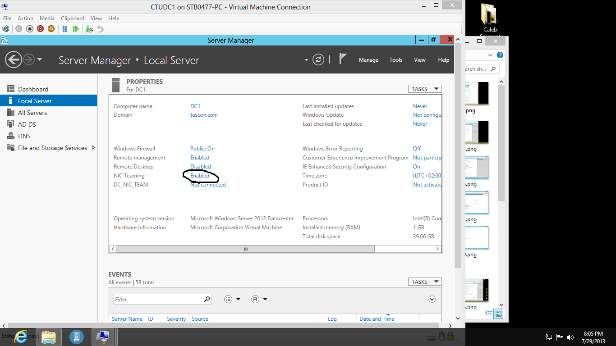Click the tuscon.com domain link
This screenshot has width=616, height=346.
point(204,115)
